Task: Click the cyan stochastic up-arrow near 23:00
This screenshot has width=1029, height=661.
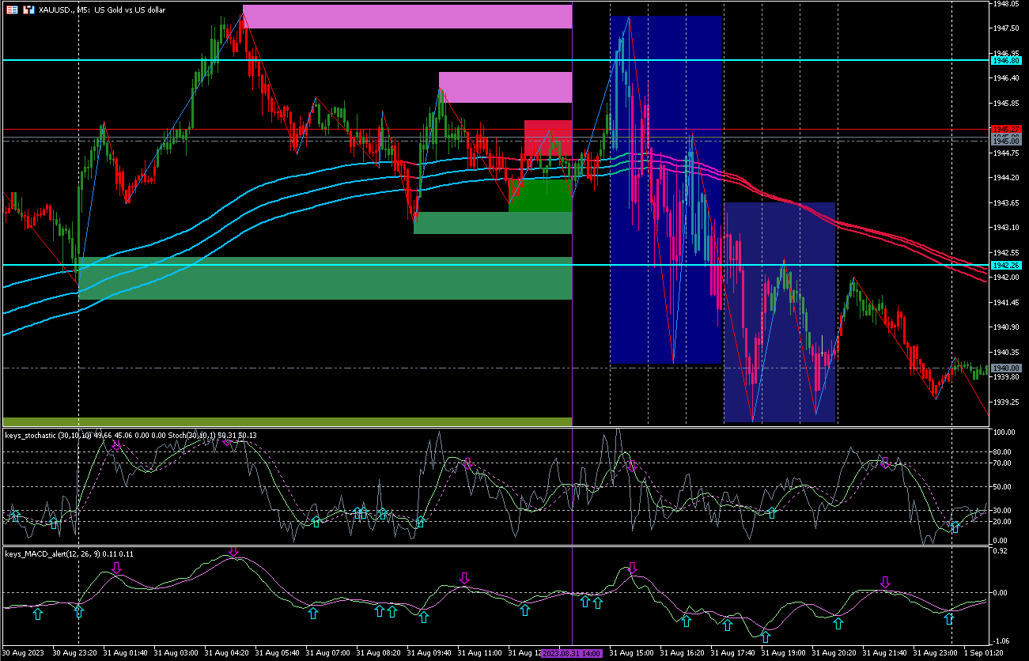Action: pos(955,527)
